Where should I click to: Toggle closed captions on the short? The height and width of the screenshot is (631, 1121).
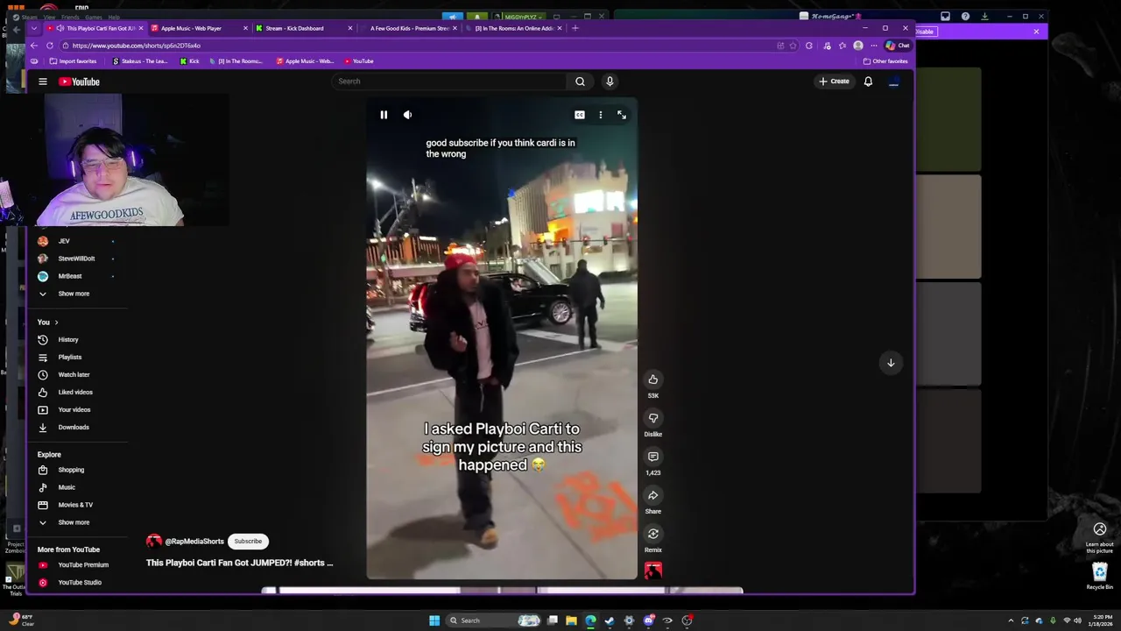pyautogui.click(x=580, y=115)
